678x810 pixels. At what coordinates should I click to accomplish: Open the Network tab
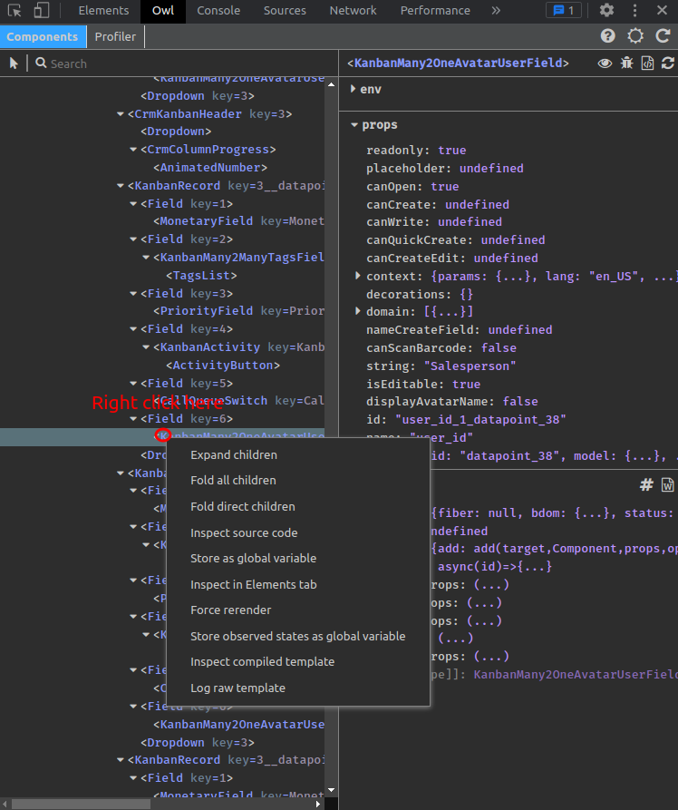pyautogui.click(x=354, y=10)
